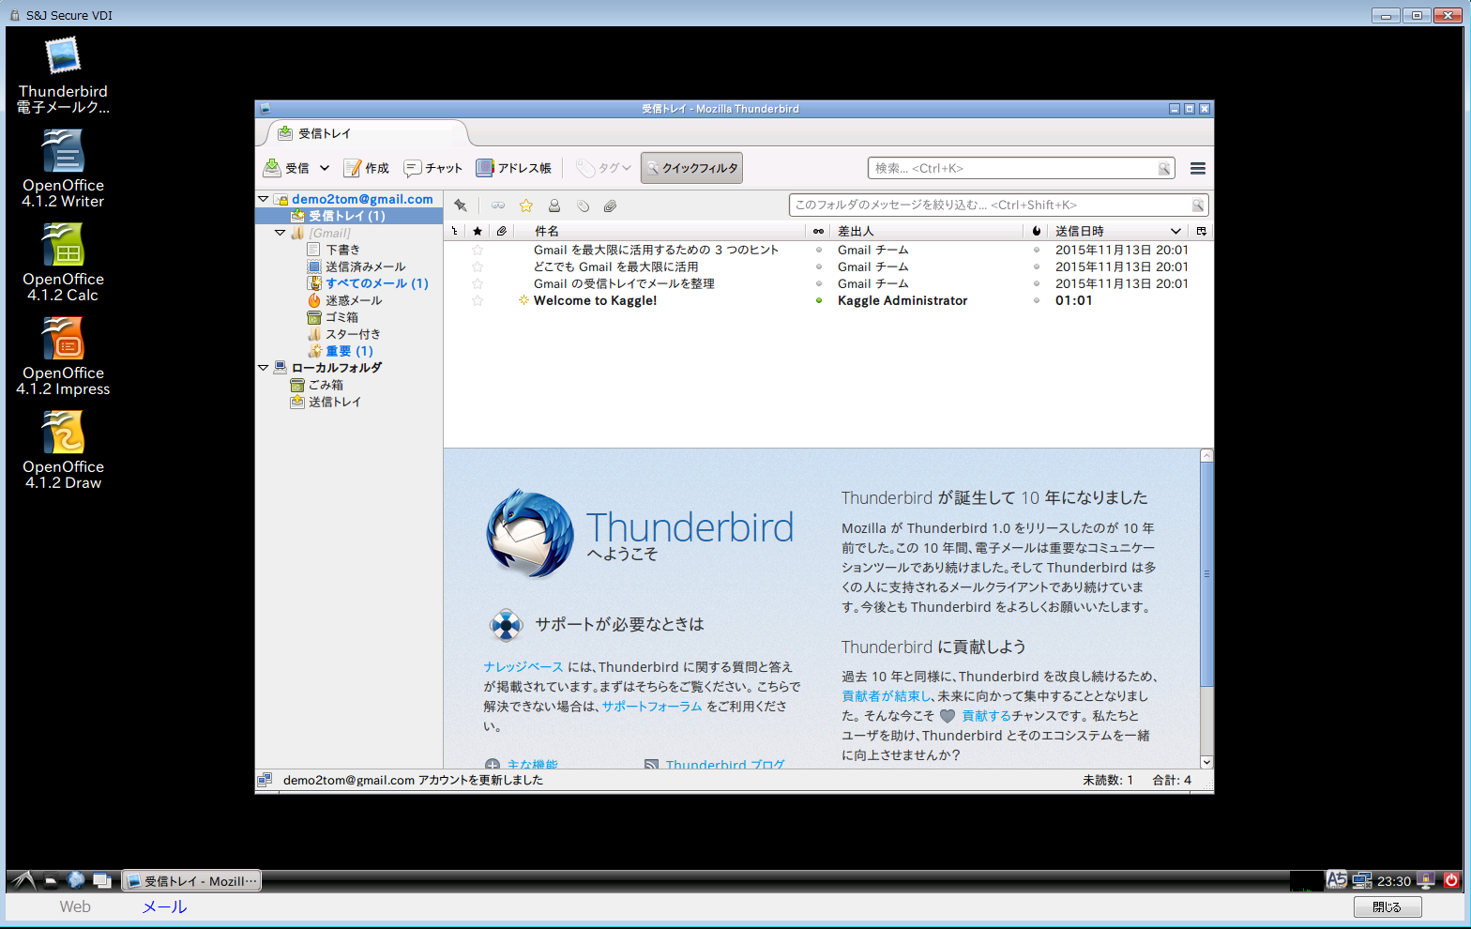Toggle the attachment filter paperclip icon

pos(610,206)
